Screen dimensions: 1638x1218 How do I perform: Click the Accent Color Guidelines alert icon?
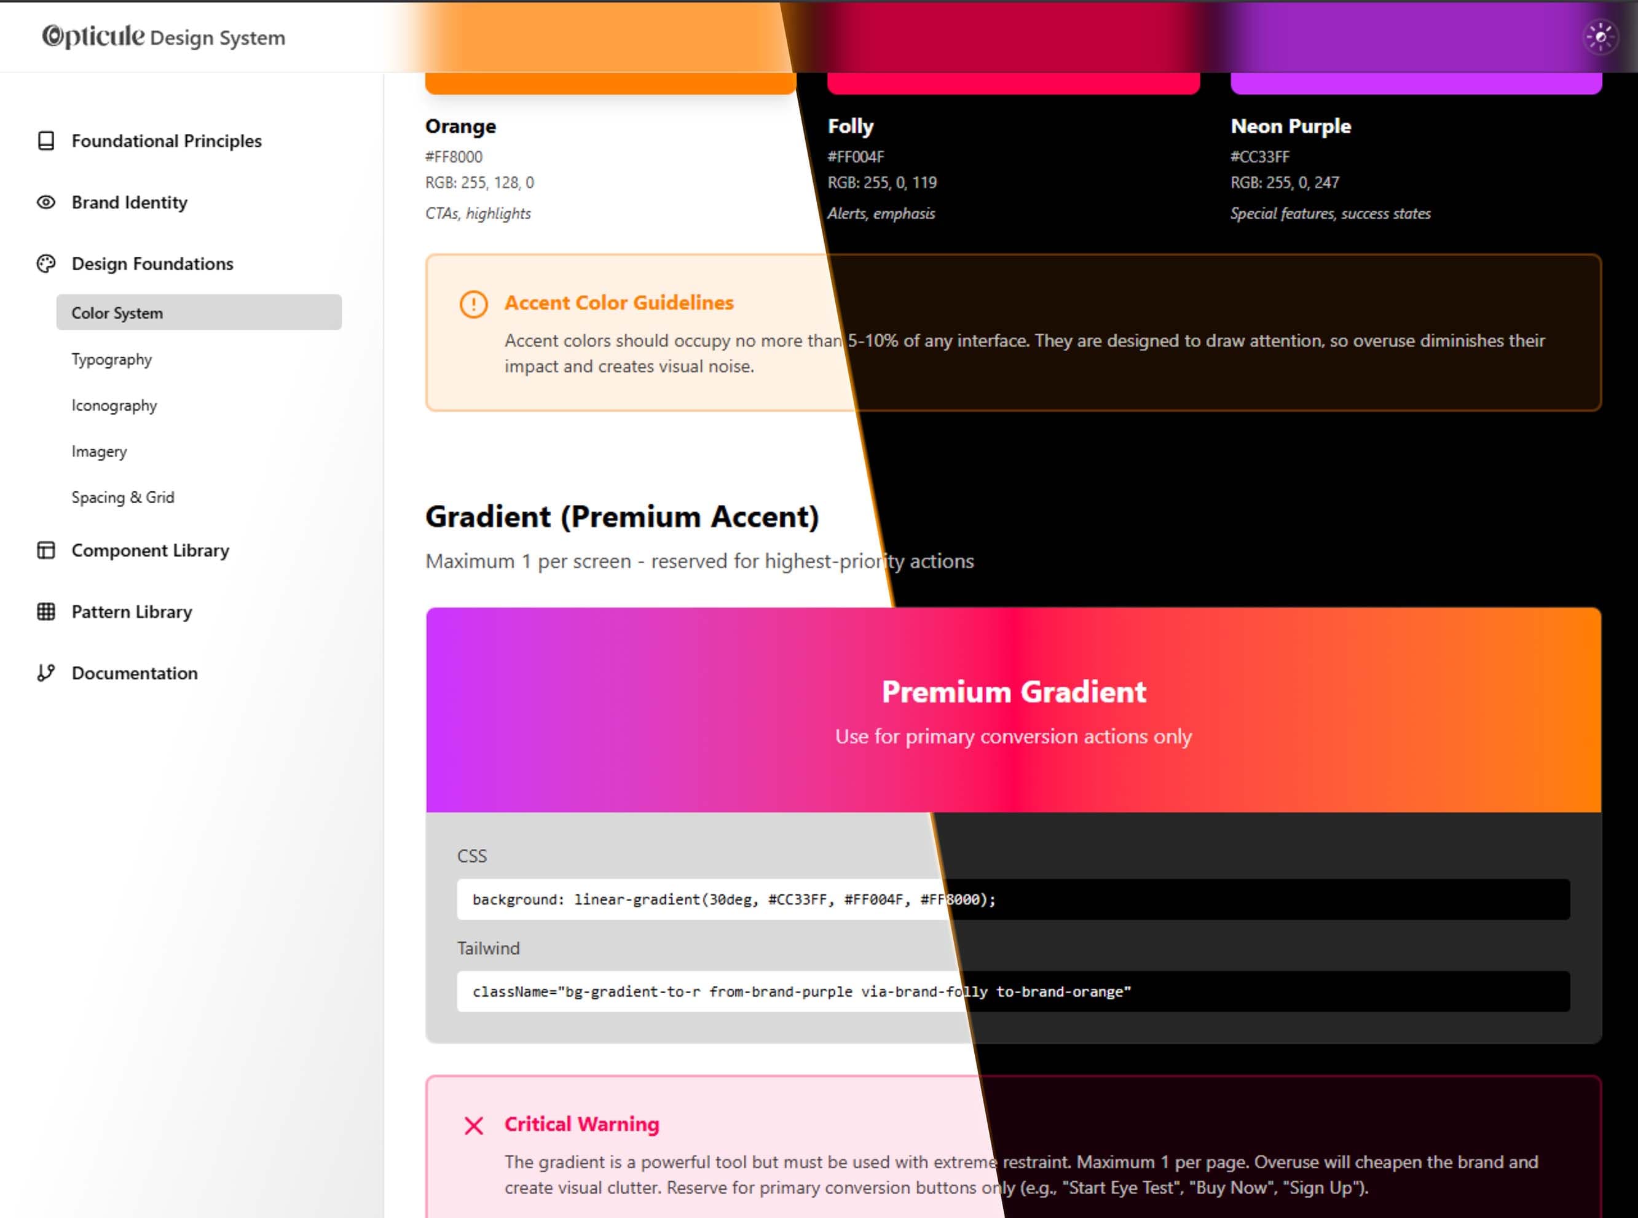coord(473,304)
